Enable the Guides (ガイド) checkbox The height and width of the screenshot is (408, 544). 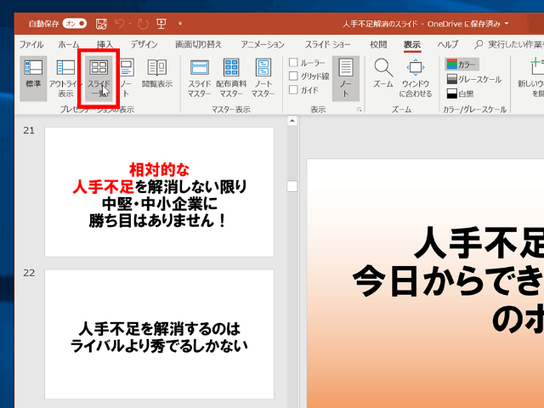(x=294, y=89)
